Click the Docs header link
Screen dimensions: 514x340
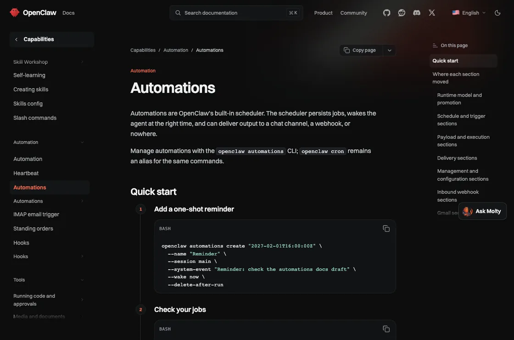[x=68, y=13]
